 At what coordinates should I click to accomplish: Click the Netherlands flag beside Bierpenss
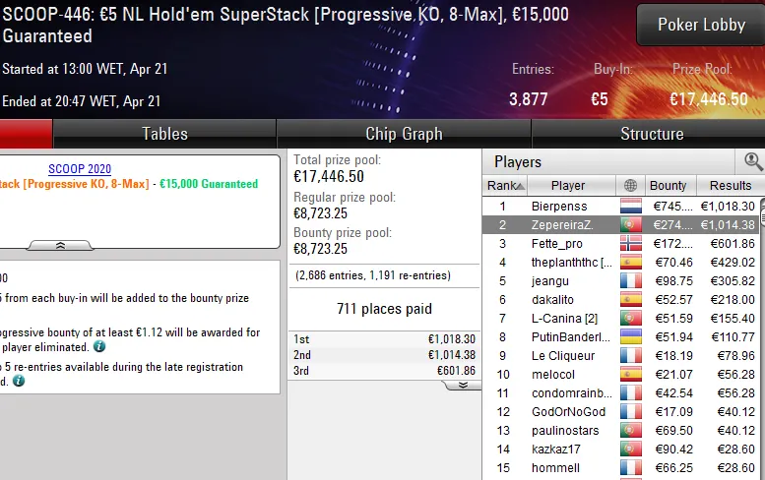630,207
